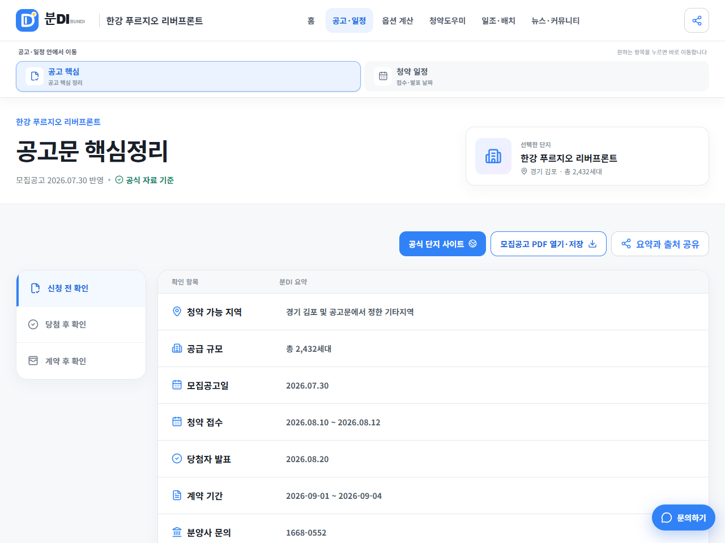Click the bank icon in 분양사 문의 row
Viewport: 725px width, 543px height.
(x=177, y=532)
